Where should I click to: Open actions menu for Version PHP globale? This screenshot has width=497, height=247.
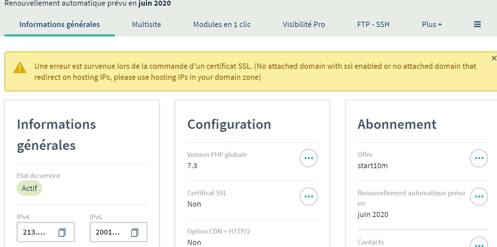tap(309, 158)
